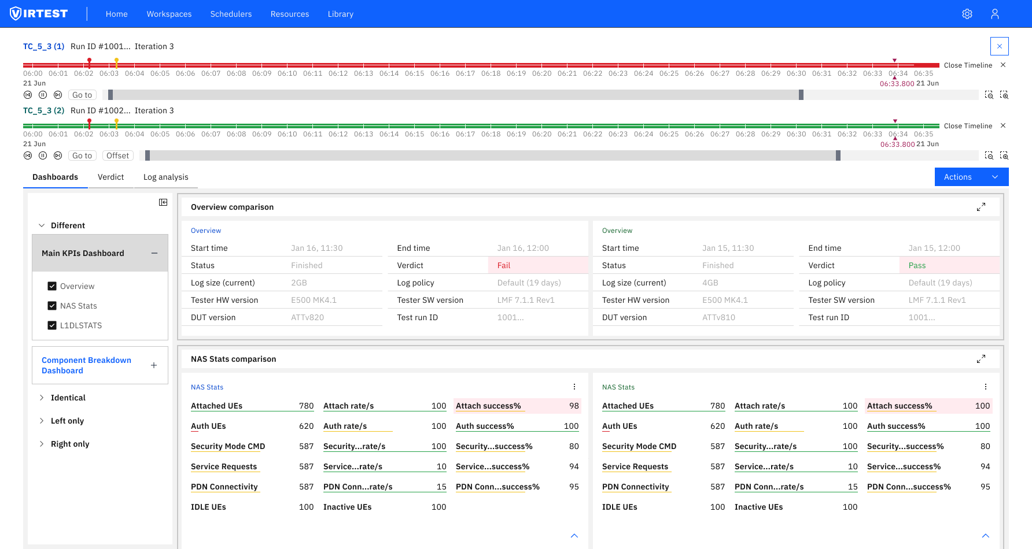
Task: Uncheck the NAS Stats checkbox
Action: (52, 306)
